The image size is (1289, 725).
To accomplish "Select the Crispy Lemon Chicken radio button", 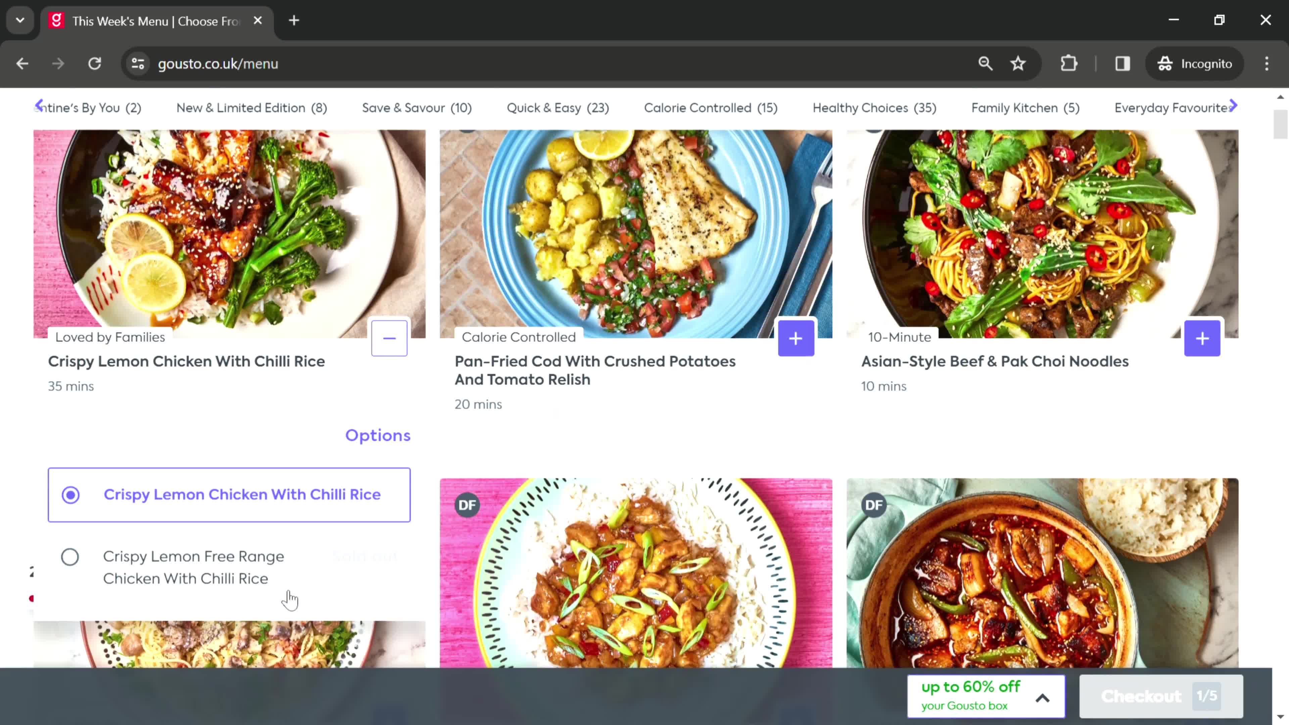I will [70, 494].
